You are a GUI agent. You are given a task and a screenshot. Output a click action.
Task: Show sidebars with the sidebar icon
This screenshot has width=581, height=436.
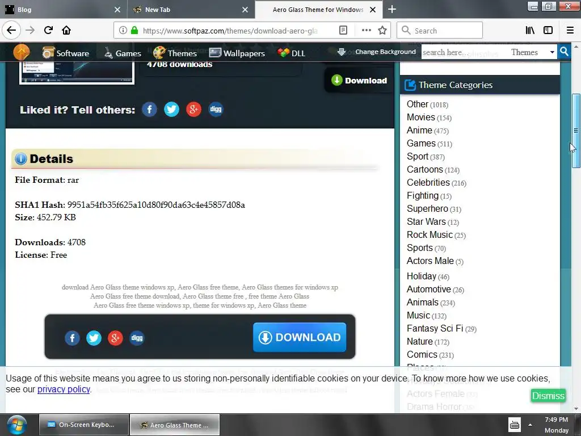548,31
